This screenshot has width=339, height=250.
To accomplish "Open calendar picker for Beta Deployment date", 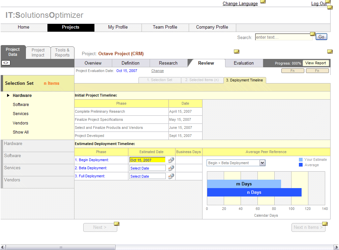I will click(x=171, y=168).
